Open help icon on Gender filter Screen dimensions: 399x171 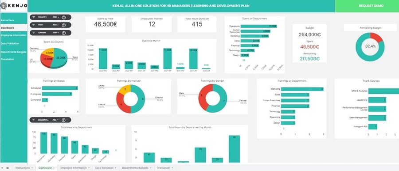coord(63,33)
